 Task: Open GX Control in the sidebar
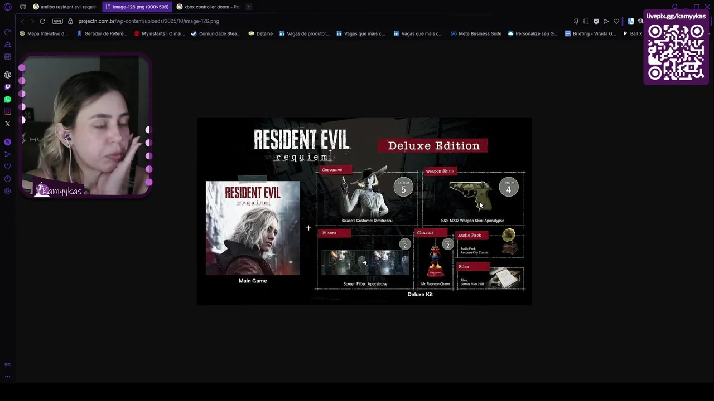tap(7, 32)
